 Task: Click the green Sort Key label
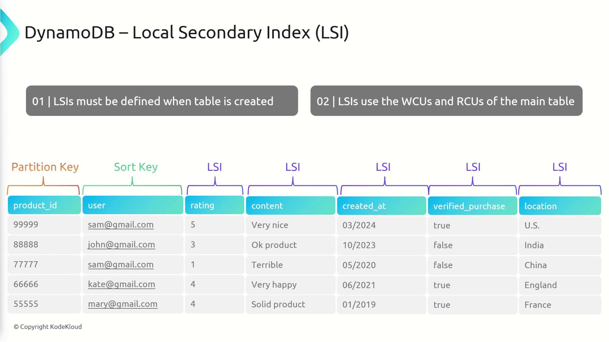click(x=136, y=167)
